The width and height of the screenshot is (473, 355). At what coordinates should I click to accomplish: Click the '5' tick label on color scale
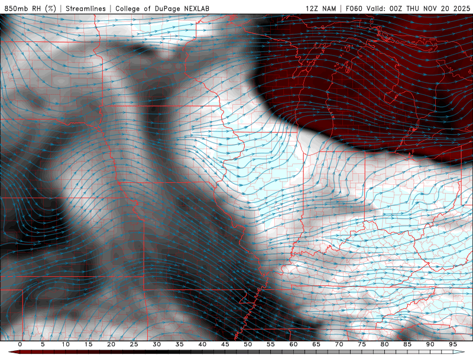tap(43, 344)
